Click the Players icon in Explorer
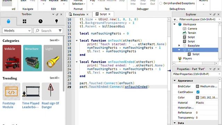This screenshot has height=125, width=222. 180,58
